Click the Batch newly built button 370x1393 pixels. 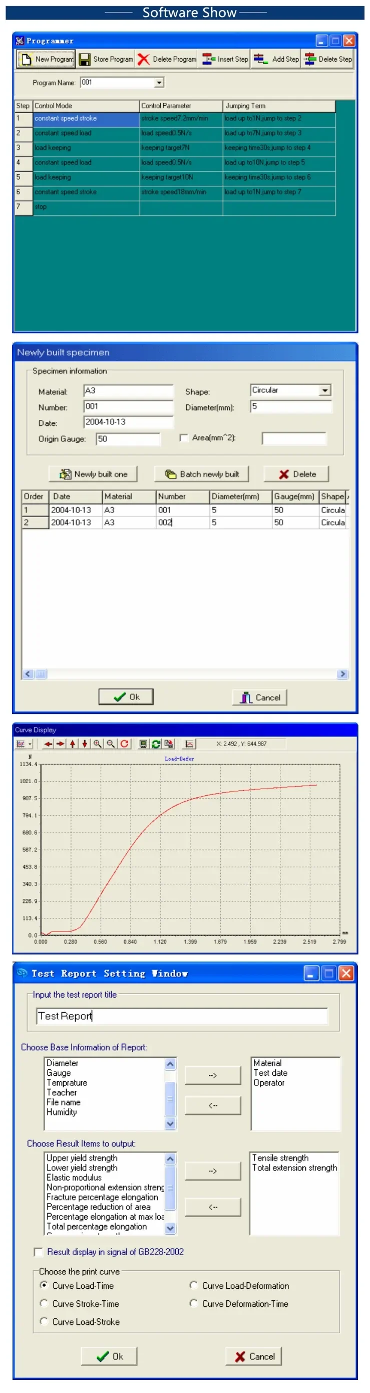201,474
